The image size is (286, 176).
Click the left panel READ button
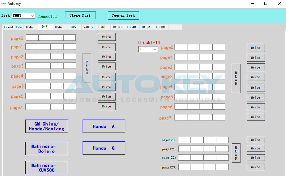coord(87,68)
